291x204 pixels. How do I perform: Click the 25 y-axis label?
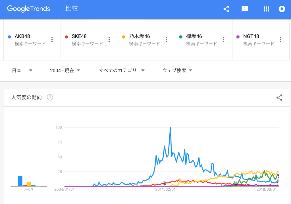pyautogui.click(x=60, y=172)
